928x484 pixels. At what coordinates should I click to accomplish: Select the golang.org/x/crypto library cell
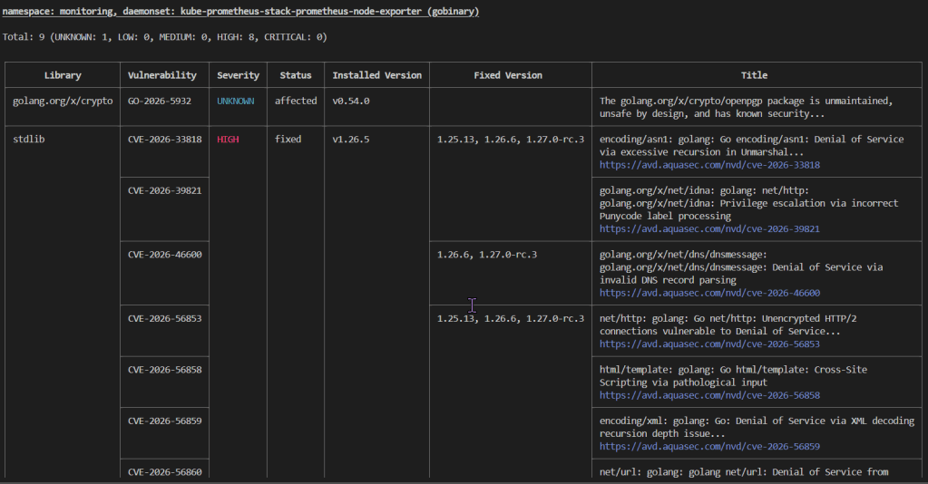pos(63,102)
